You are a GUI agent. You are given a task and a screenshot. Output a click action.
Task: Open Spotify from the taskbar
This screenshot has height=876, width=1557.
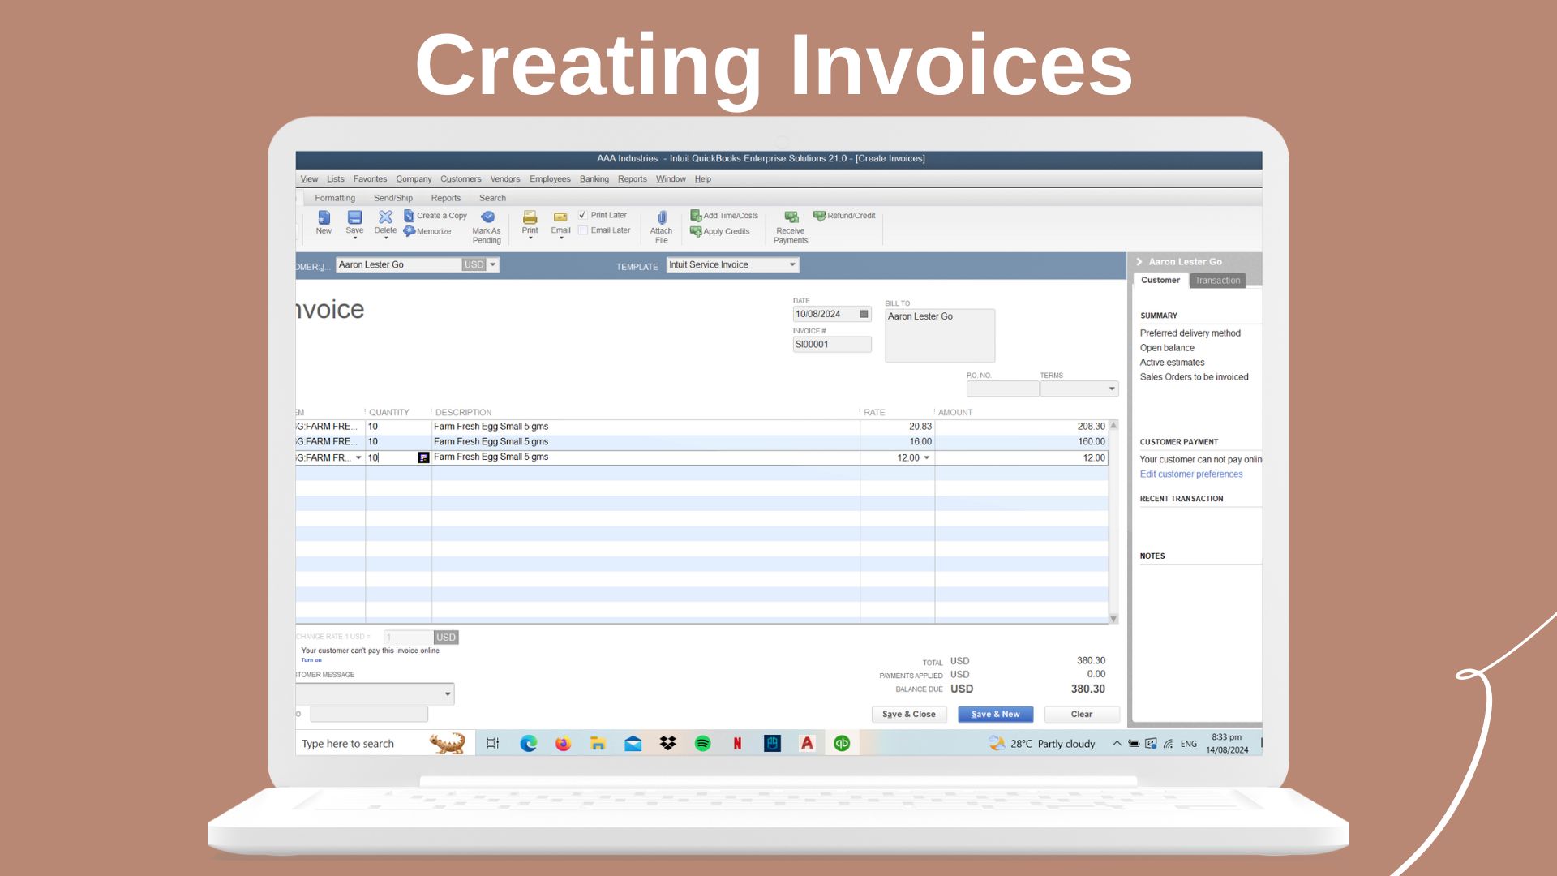pyautogui.click(x=702, y=744)
